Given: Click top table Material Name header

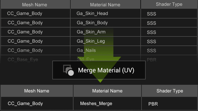Looking at the screenshot, I should coord(105,5).
